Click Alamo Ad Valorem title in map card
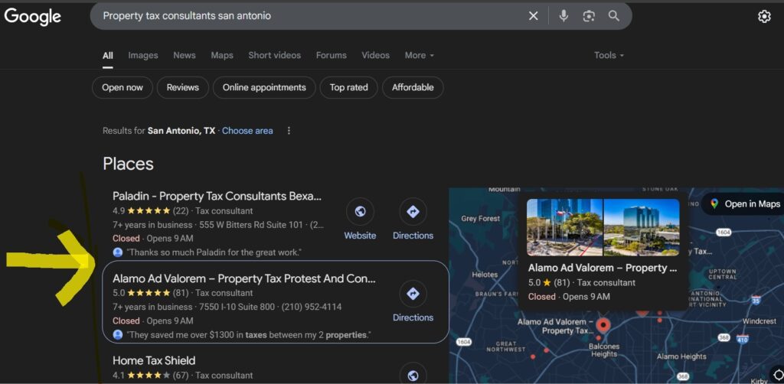The image size is (784, 384). coord(603,268)
